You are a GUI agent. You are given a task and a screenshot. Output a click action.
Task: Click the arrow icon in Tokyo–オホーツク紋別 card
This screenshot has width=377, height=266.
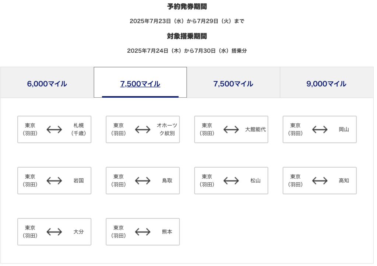(x=143, y=130)
